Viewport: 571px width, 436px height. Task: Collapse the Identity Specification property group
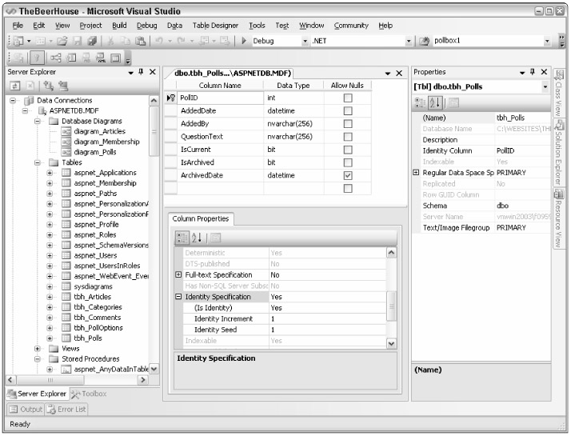coord(178,297)
